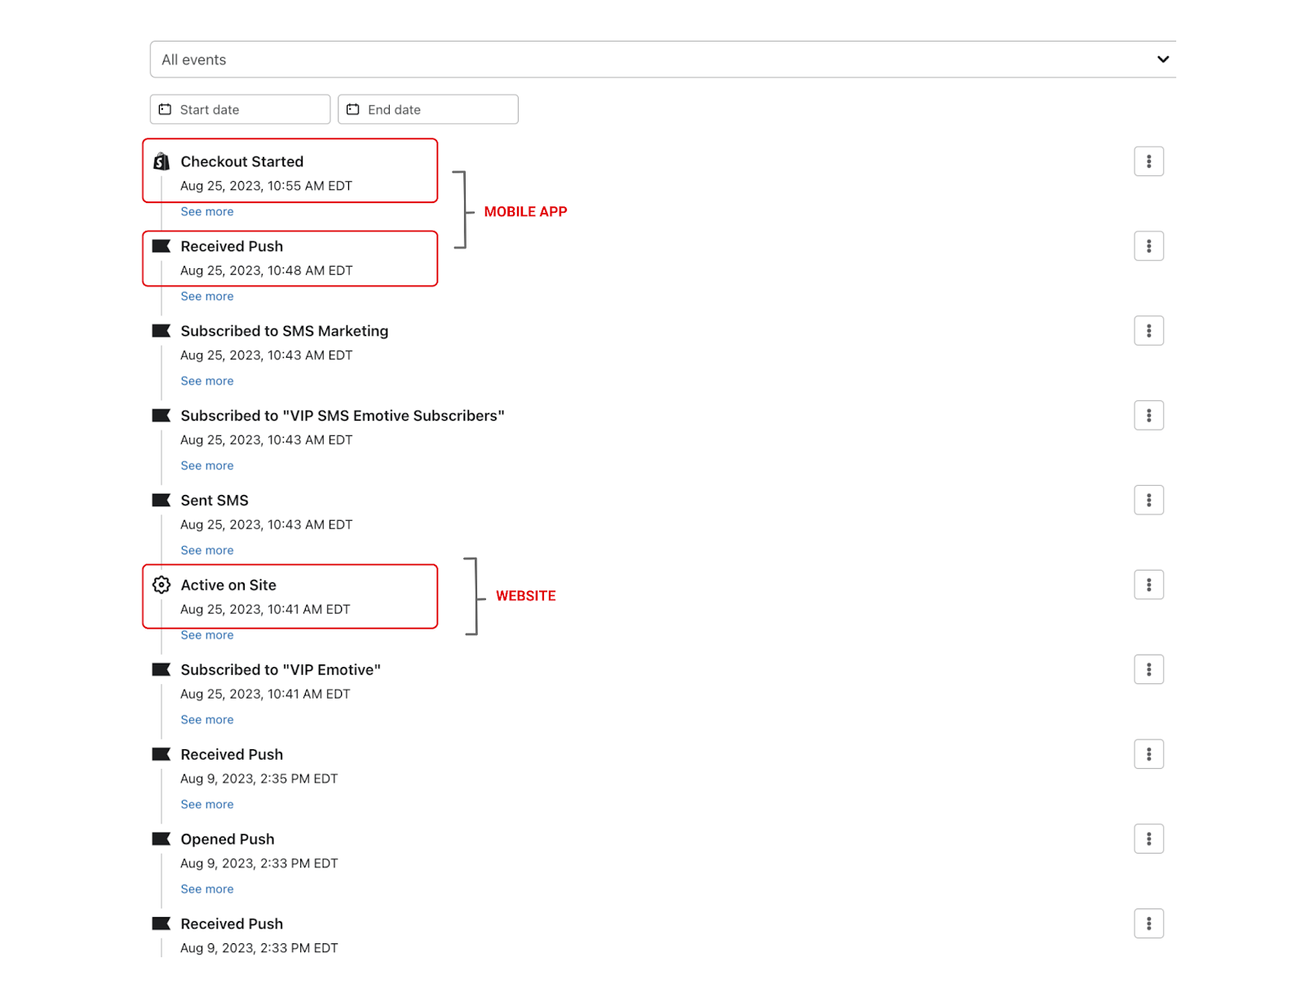The width and height of the screenshot is (1305, 984).
Task: Click flag icon beside VIP SMS Emotive Subscribers event
Action: click(x=161, y=416)
